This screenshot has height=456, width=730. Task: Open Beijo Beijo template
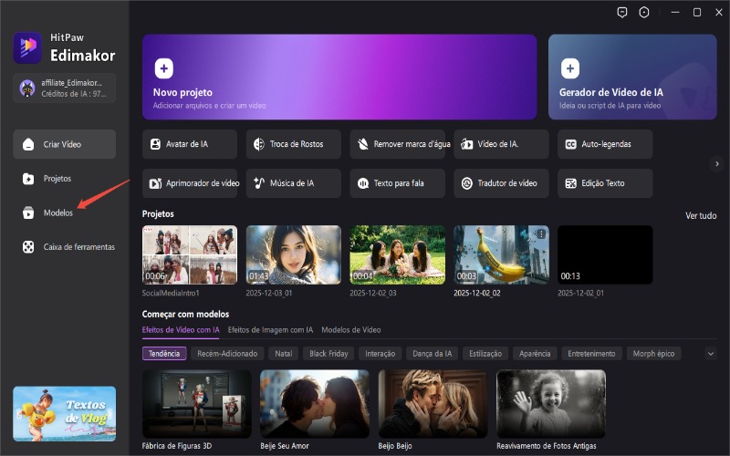433,404
